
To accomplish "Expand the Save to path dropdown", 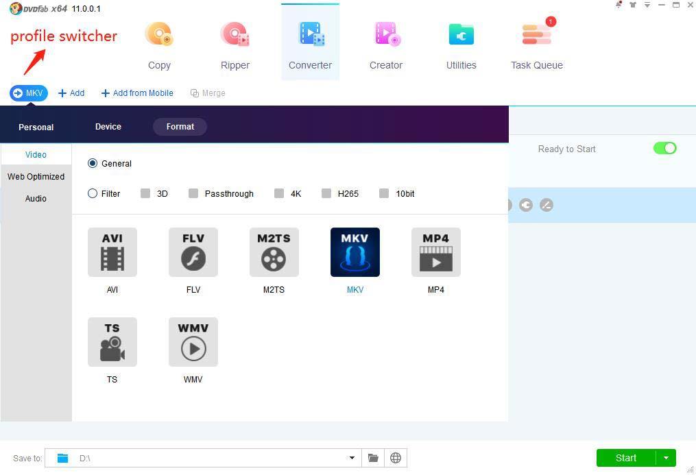I will [352, 458].
